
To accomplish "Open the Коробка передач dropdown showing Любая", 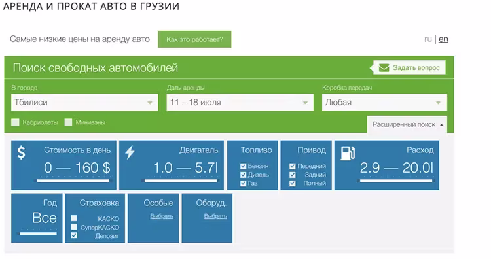I will pyautogui.click(x=384, y=103).
